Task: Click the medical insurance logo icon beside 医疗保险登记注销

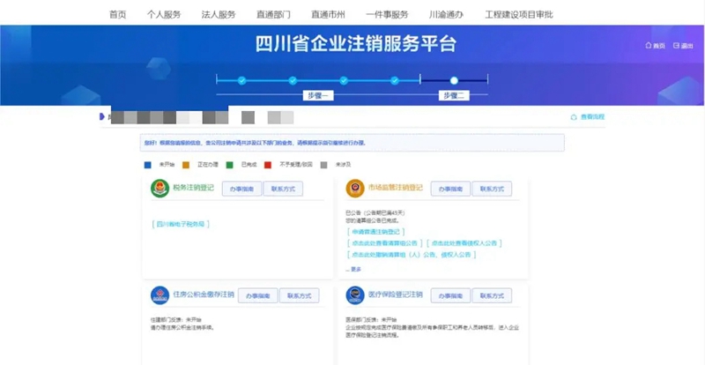Action: (x=355, y=295)
